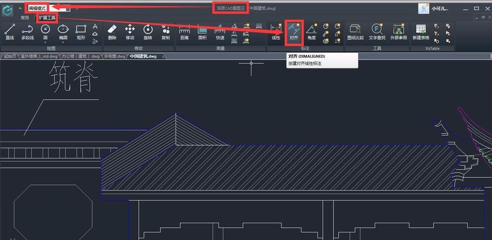Open the 编辑模式 mode dropdown
Image resolution: width=492 pixels, height=240 pixels.
(68, 8)
